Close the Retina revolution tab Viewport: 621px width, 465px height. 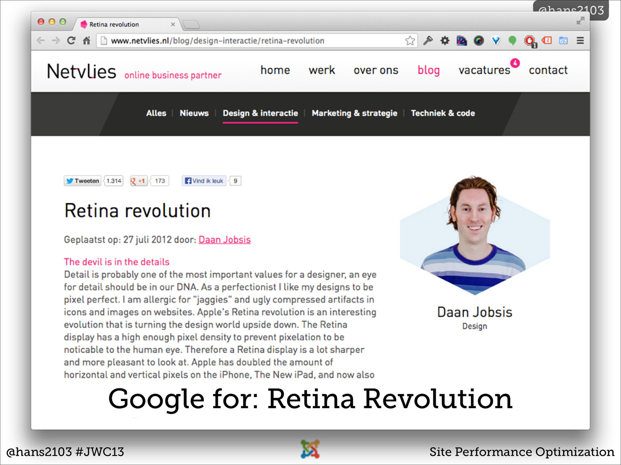(x=173, y=24)
